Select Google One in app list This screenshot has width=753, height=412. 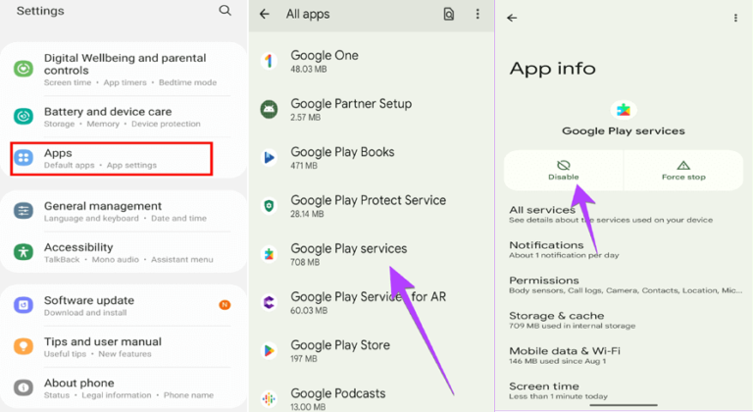click(372, 61)
